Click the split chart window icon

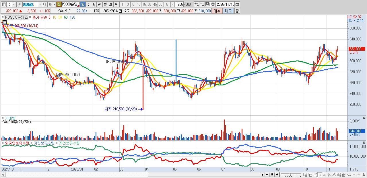[305, 175]
